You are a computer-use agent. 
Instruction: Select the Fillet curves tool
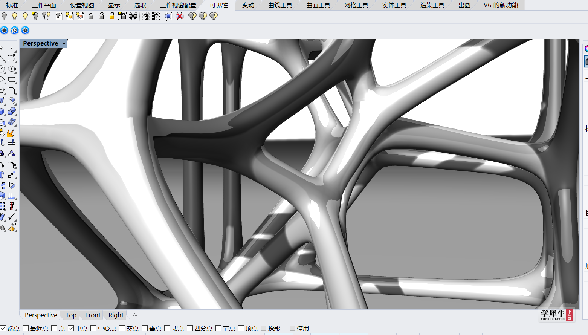pos(12,90)
